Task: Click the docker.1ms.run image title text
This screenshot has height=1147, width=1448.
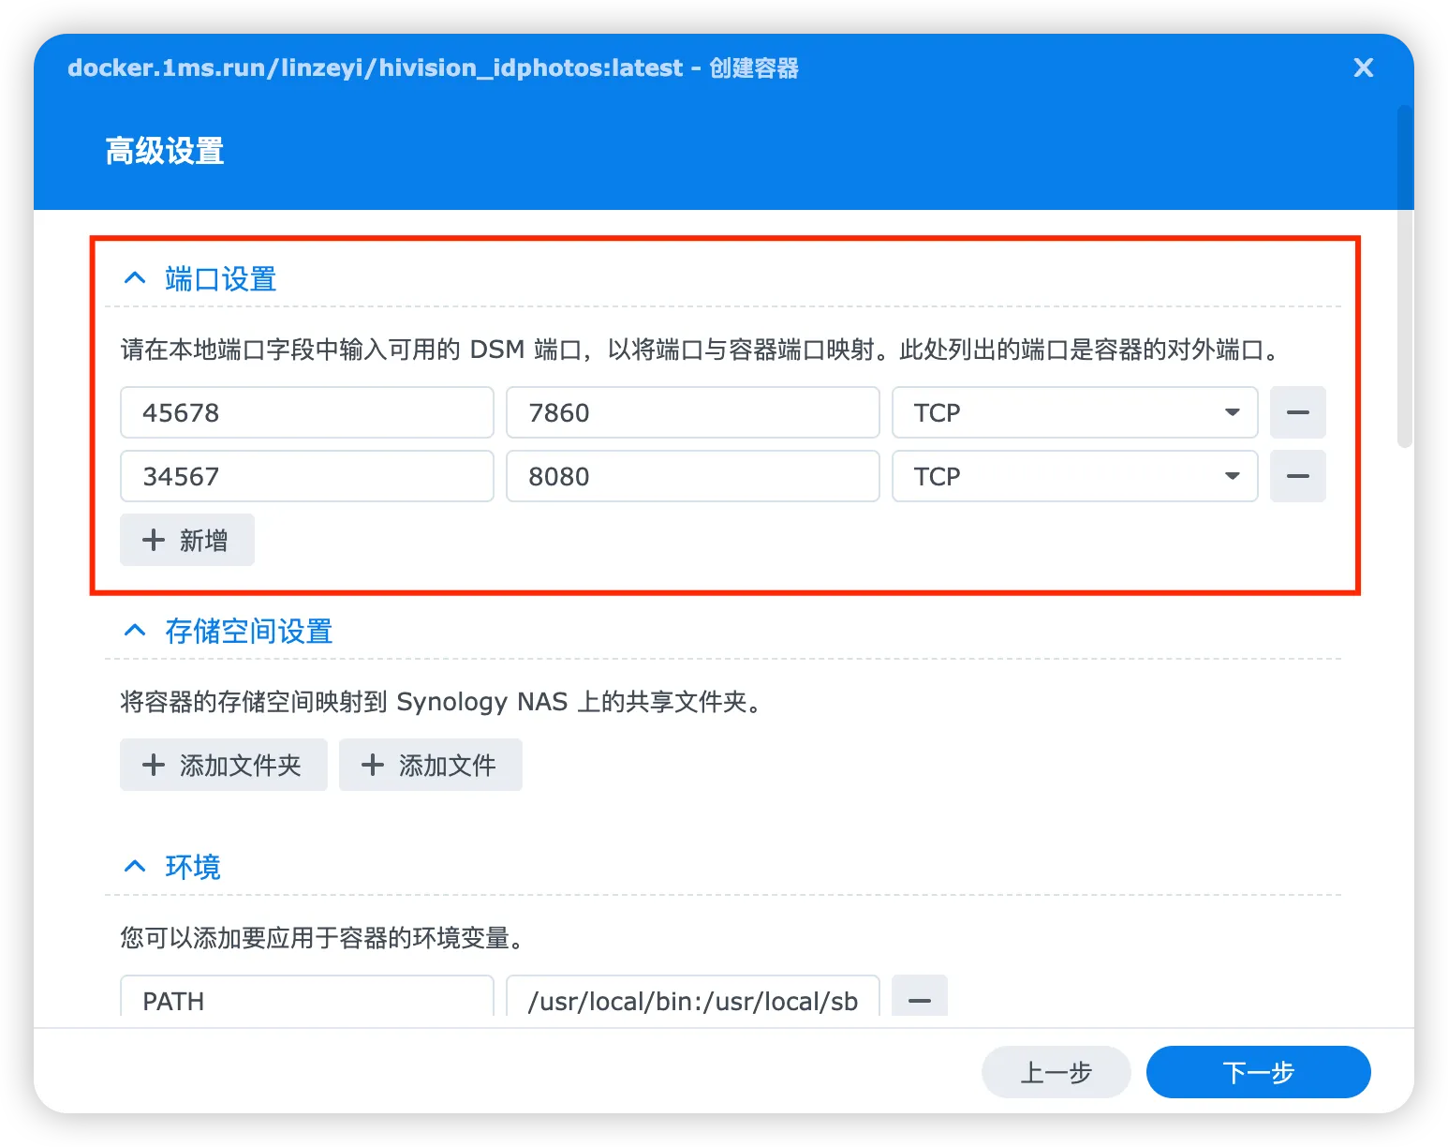Action: (433, 68)
